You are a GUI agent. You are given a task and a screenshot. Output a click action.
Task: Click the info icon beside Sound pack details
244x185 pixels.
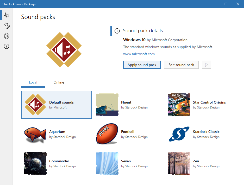pyautogui.click(x=117, y=31)
